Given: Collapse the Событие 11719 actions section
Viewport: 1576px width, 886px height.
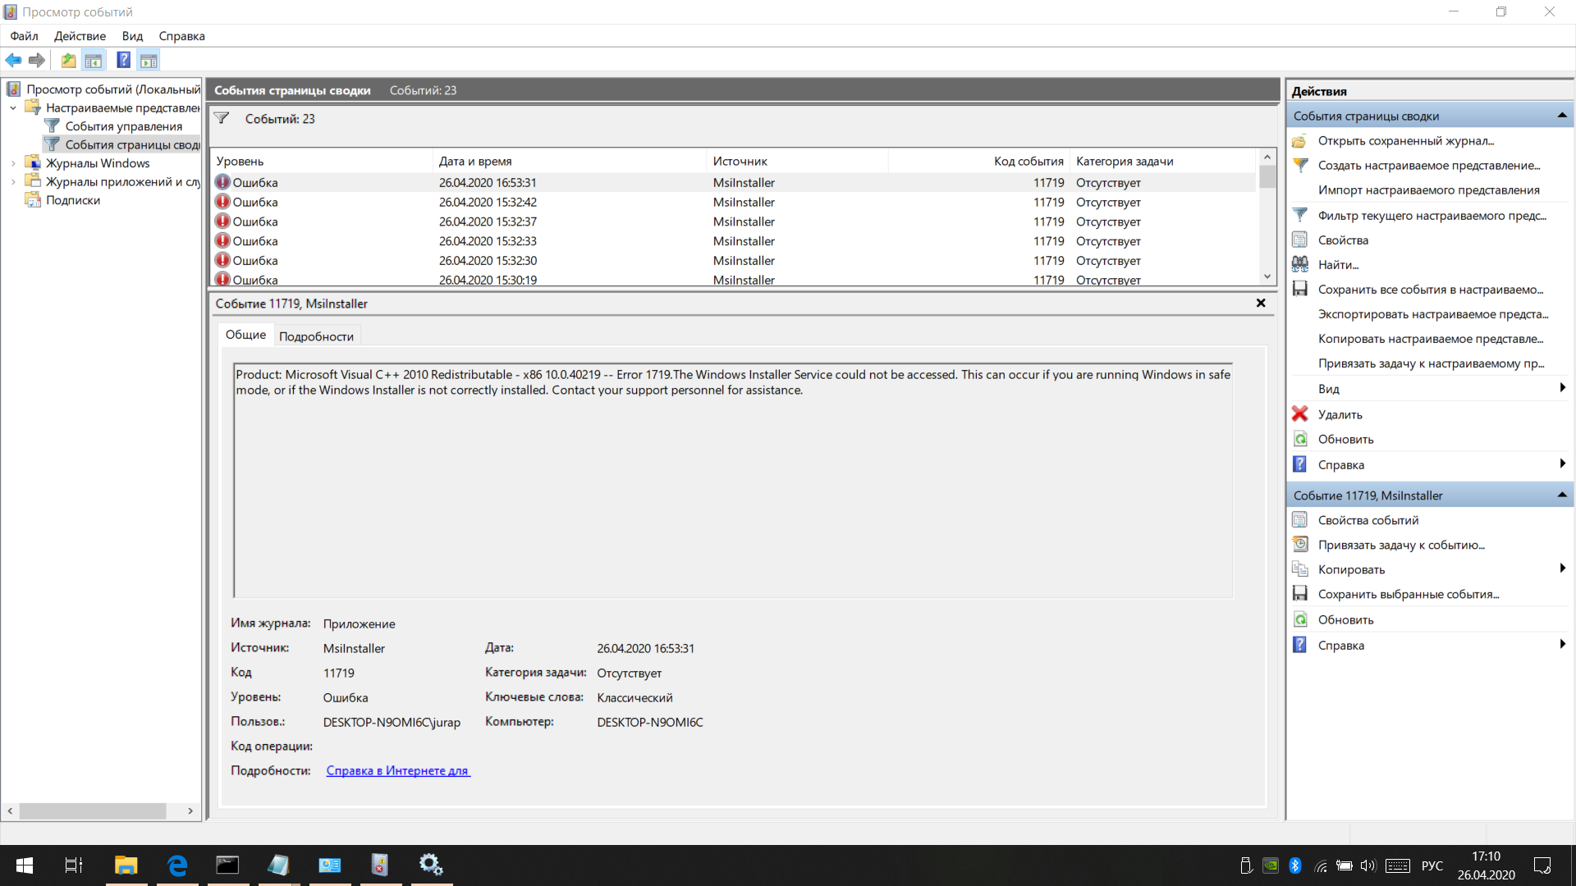Looking at the screenshot, I should (x=1561, y=495).
